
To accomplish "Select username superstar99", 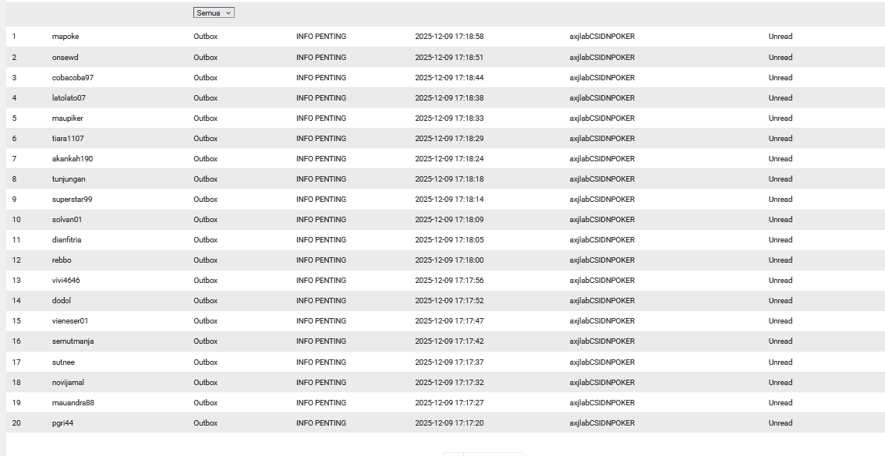I will point(73,200).
